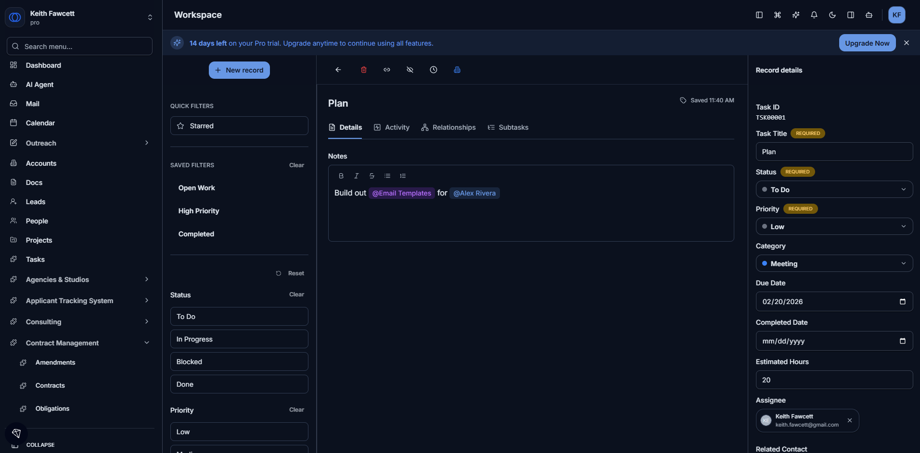This screenshot has width=920, height=453.
Task: Open the Priority dropdown showing Low
Action: (834, 226)
